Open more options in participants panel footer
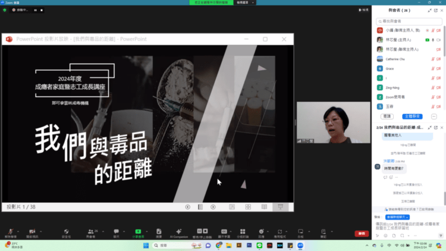 pos(434,117)
